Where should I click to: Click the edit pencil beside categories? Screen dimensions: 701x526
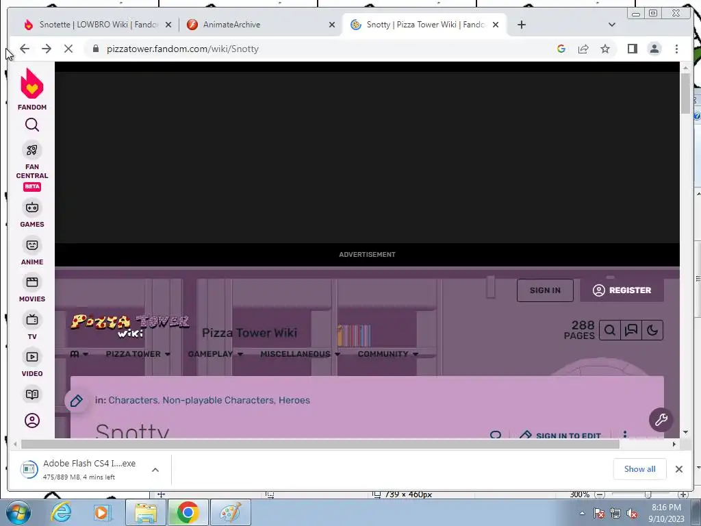coord(77,401)
